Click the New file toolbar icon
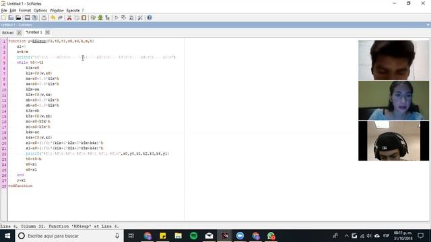This screenshot has width=431, height=242. [3, 18]
